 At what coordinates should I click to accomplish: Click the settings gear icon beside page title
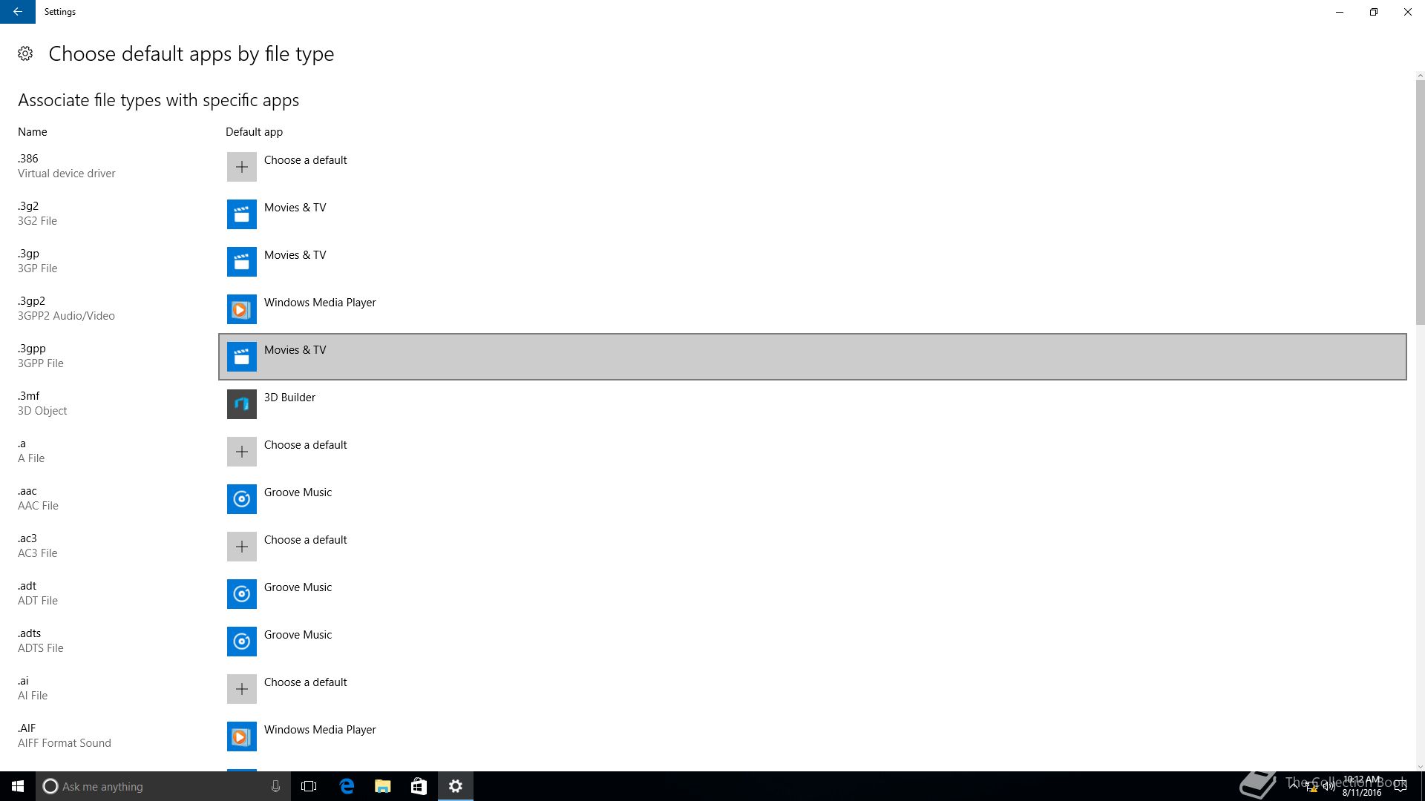click(x=25, y=53)
